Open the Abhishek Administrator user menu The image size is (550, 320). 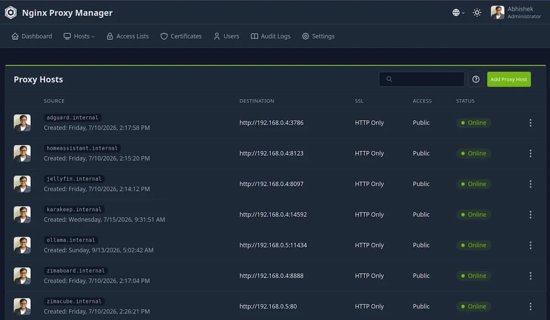coord(516,13)
